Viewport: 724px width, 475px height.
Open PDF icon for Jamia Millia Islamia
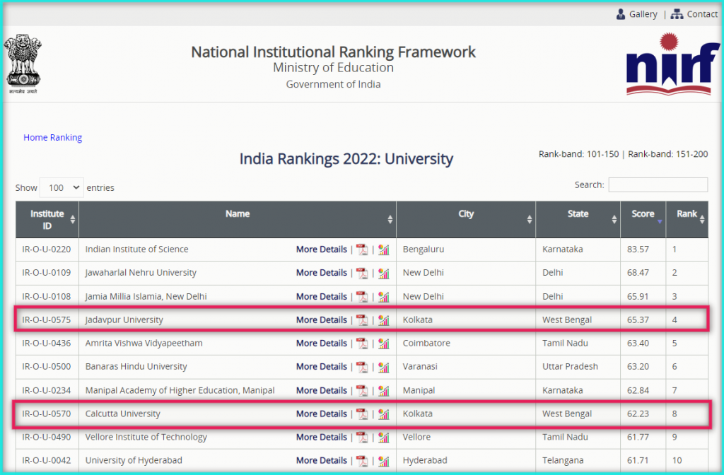[x=362, y=296]
